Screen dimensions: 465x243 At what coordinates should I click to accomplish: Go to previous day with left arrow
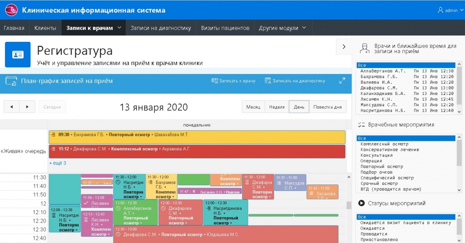(x=11, y=107)
